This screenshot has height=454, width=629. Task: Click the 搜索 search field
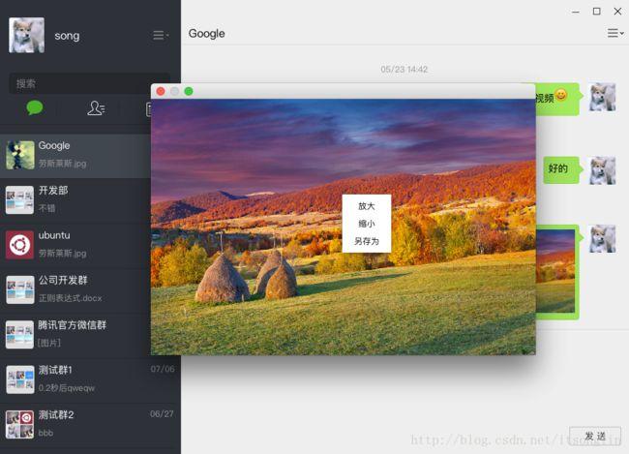(87, 83)
